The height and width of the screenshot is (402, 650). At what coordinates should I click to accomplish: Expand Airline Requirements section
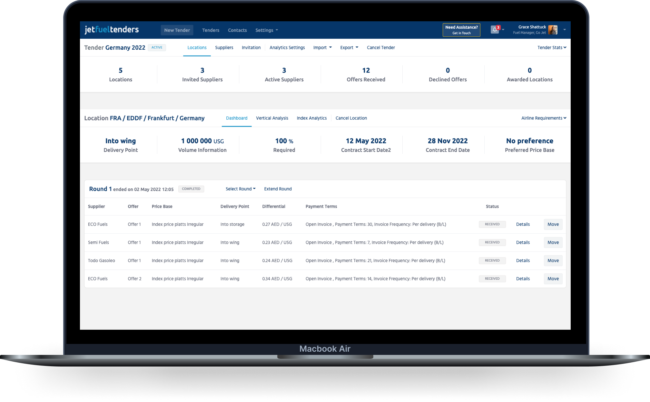pos(544,118)
